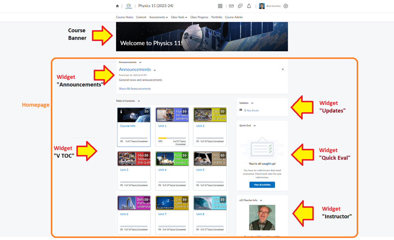This screenshot has width=394, height=240.
Task: Open the chat bubbles icon in the top bar
Action: click(x=240, y=6)
